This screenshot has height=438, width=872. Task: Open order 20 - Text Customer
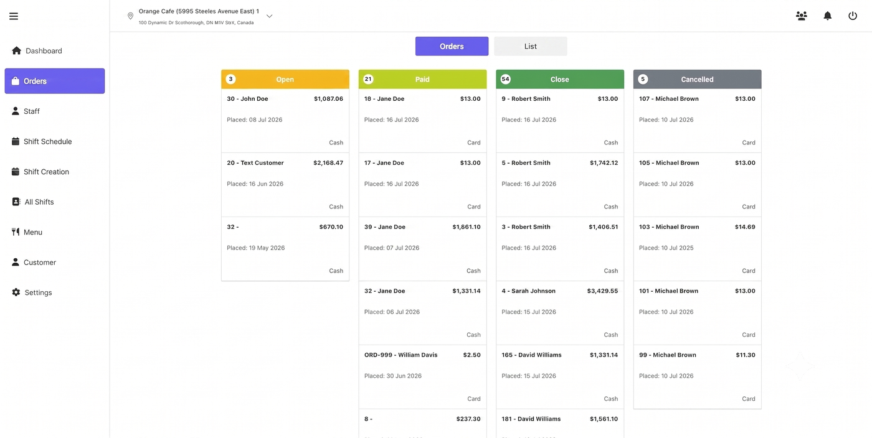click(285, 185)
